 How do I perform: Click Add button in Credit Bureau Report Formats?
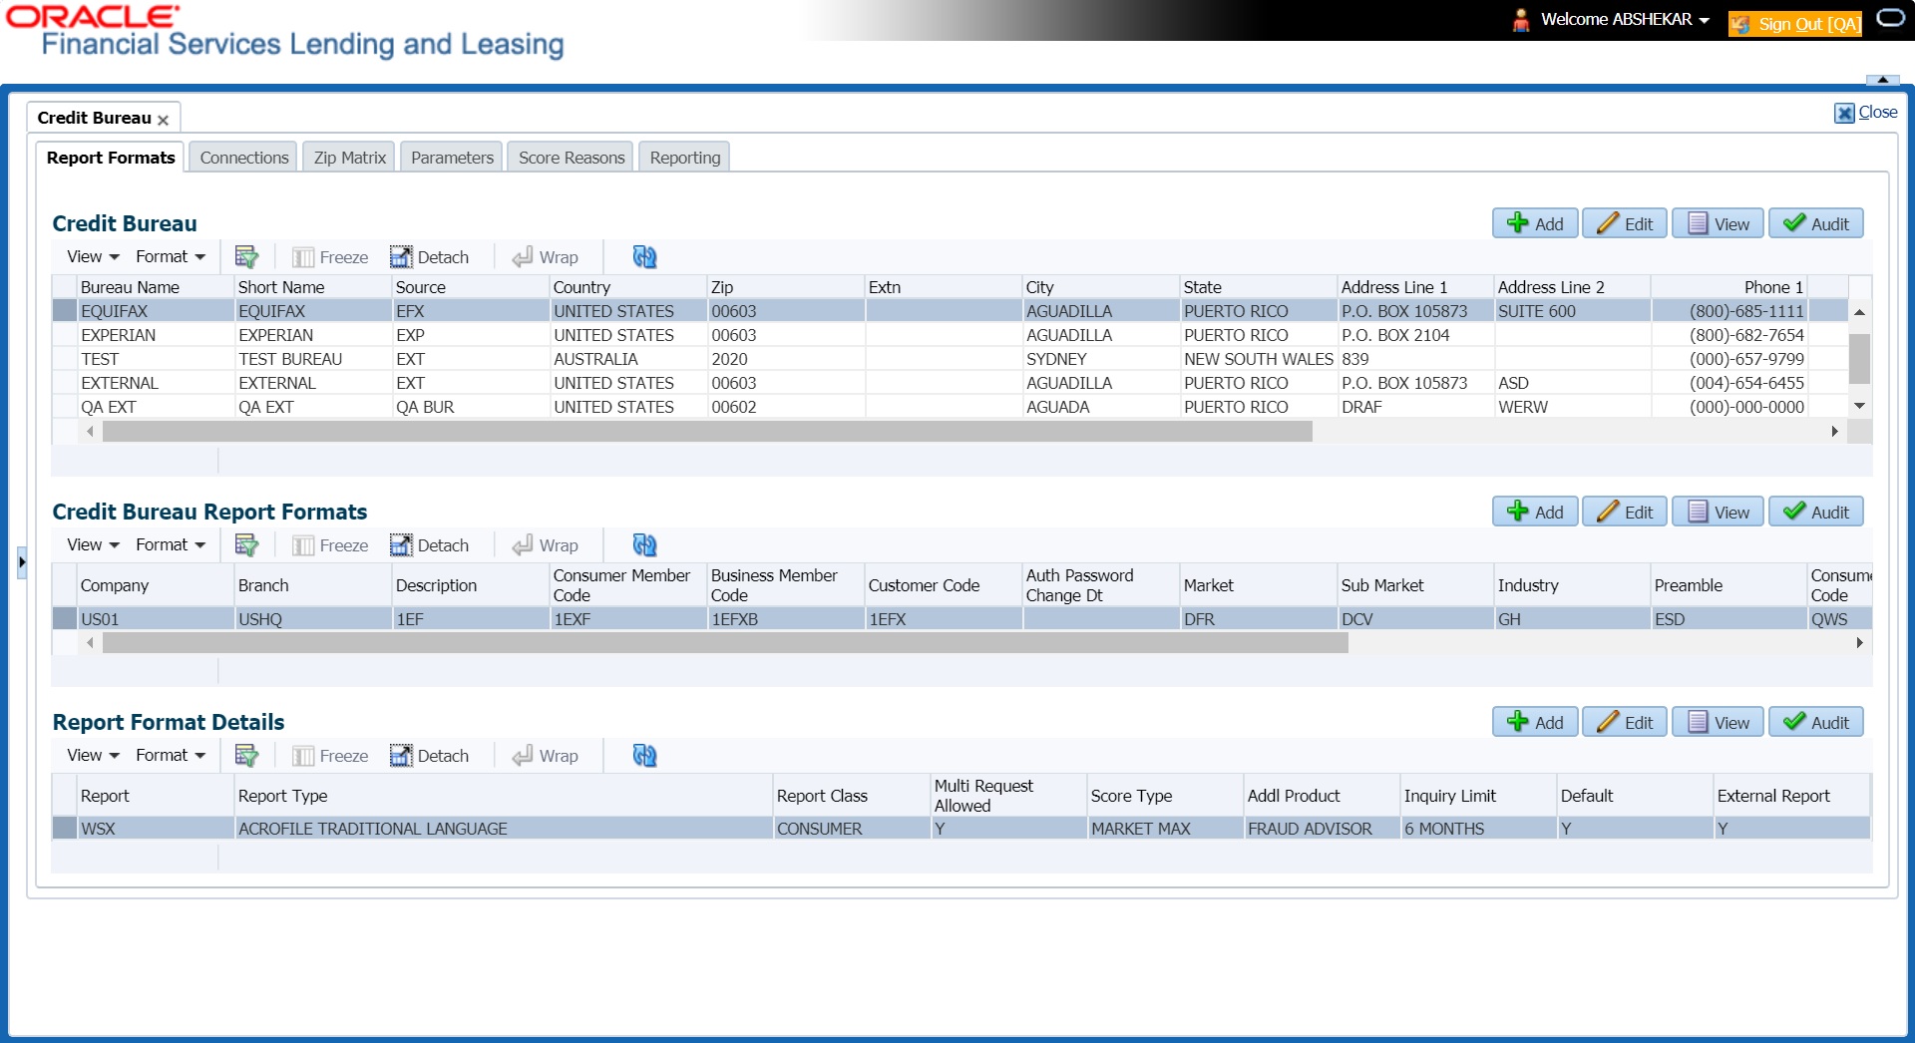(x=1535, y=512)
